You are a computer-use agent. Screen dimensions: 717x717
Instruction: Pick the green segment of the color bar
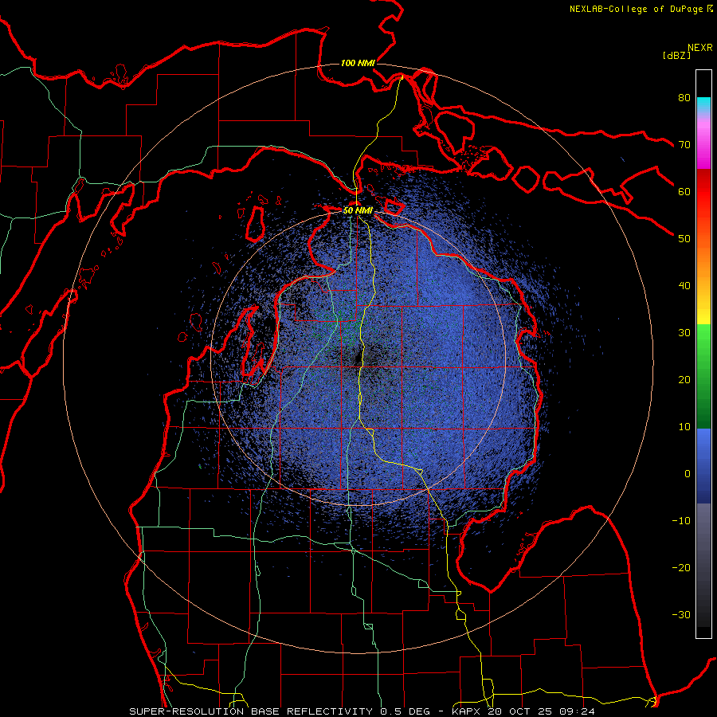coord(703,376)
